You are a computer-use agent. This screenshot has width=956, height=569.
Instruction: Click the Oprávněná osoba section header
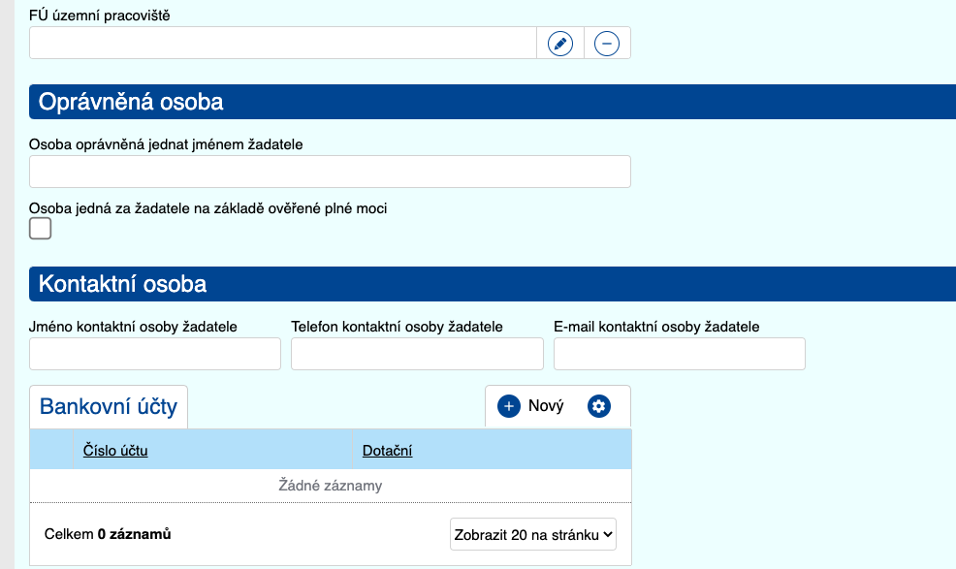click(131, 102)
